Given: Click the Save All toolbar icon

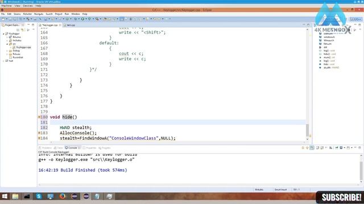Looking at the screenshot, I should click(x=15, y=19).
